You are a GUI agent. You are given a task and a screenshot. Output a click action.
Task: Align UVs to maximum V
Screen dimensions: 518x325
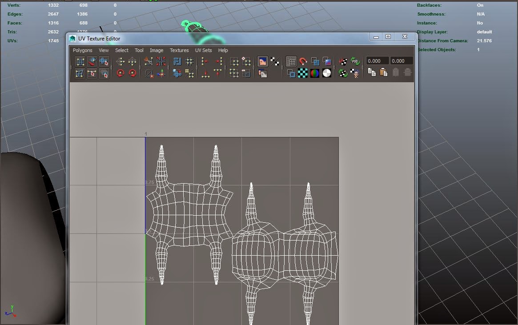click(x=218, y=73)
